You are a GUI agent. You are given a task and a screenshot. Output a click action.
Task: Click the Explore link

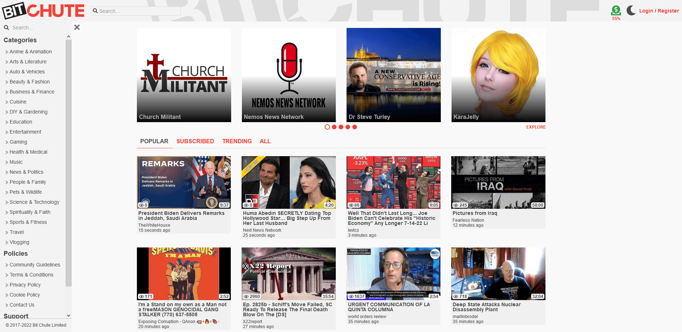tap(536, 127)
